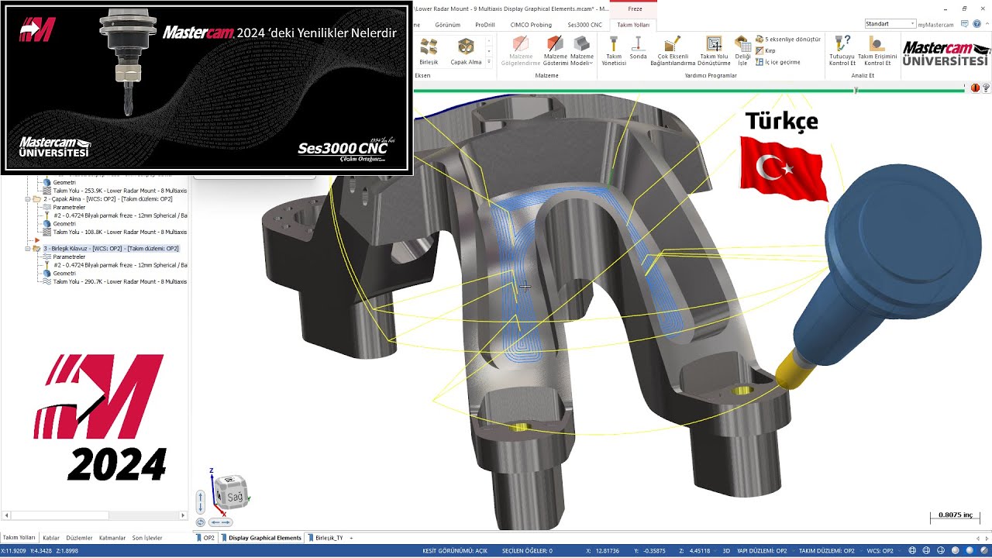Open the Son İşlevler tab
This screenshot has width=992, height=558.
147,538
